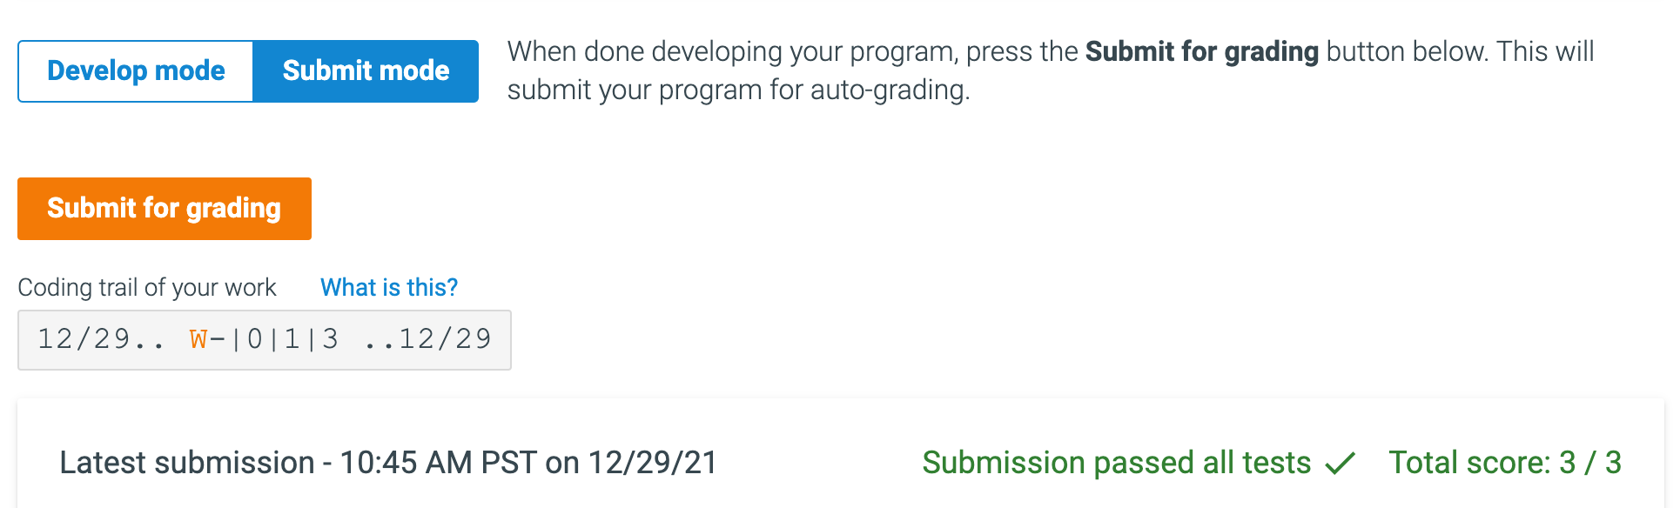Click the score "3" in coding trail
The height and width of the screenshot is (508, 1680).
tap(331, 338)
